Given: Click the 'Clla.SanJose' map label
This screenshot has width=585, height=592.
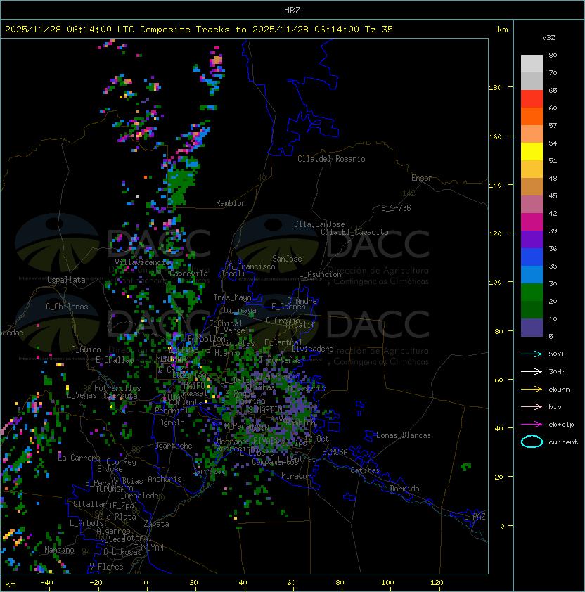Looking at the screenshot, I should pyautogui.click(x=319, y=224).
